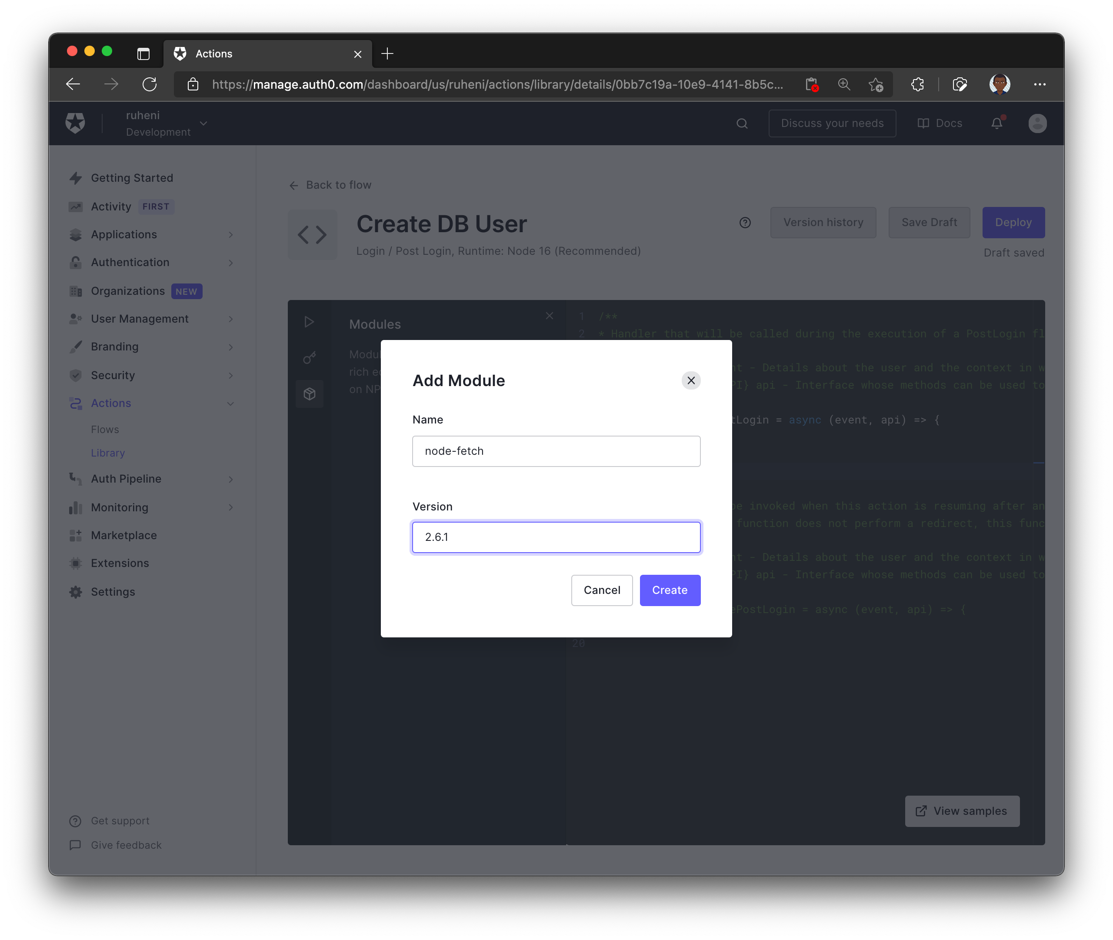Screen dimensions: 1113x940
Task: Click Version history button
Action: coord(822,222)
